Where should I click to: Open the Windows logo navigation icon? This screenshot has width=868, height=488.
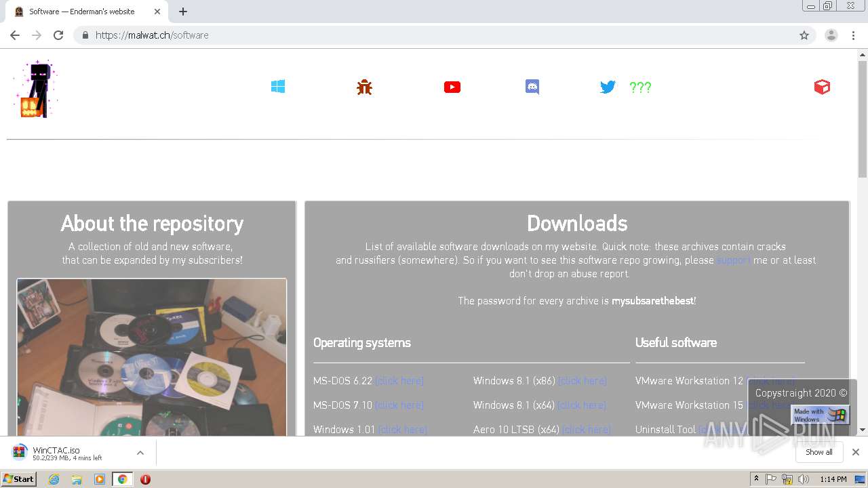point(278,87)
